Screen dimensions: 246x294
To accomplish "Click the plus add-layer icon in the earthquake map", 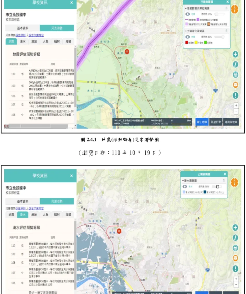I will click(235, 54).
